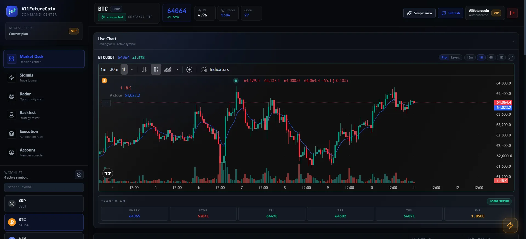
Task: Click the connected status badge
Action: click(112, 17)
